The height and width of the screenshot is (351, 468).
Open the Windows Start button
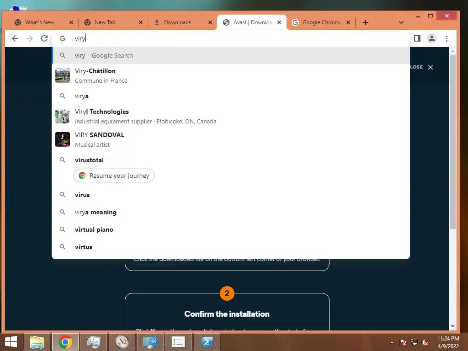11,341
